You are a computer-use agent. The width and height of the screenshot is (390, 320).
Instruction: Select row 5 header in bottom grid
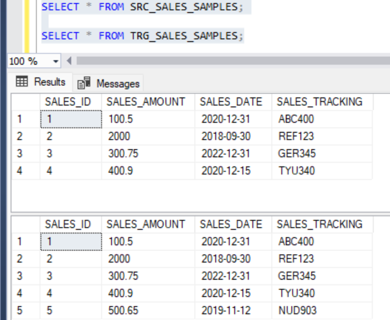pos(20,310)
